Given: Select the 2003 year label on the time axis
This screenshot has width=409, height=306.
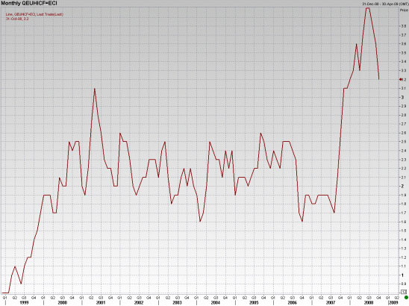Looking at the screenshot, I should (177, 302).
